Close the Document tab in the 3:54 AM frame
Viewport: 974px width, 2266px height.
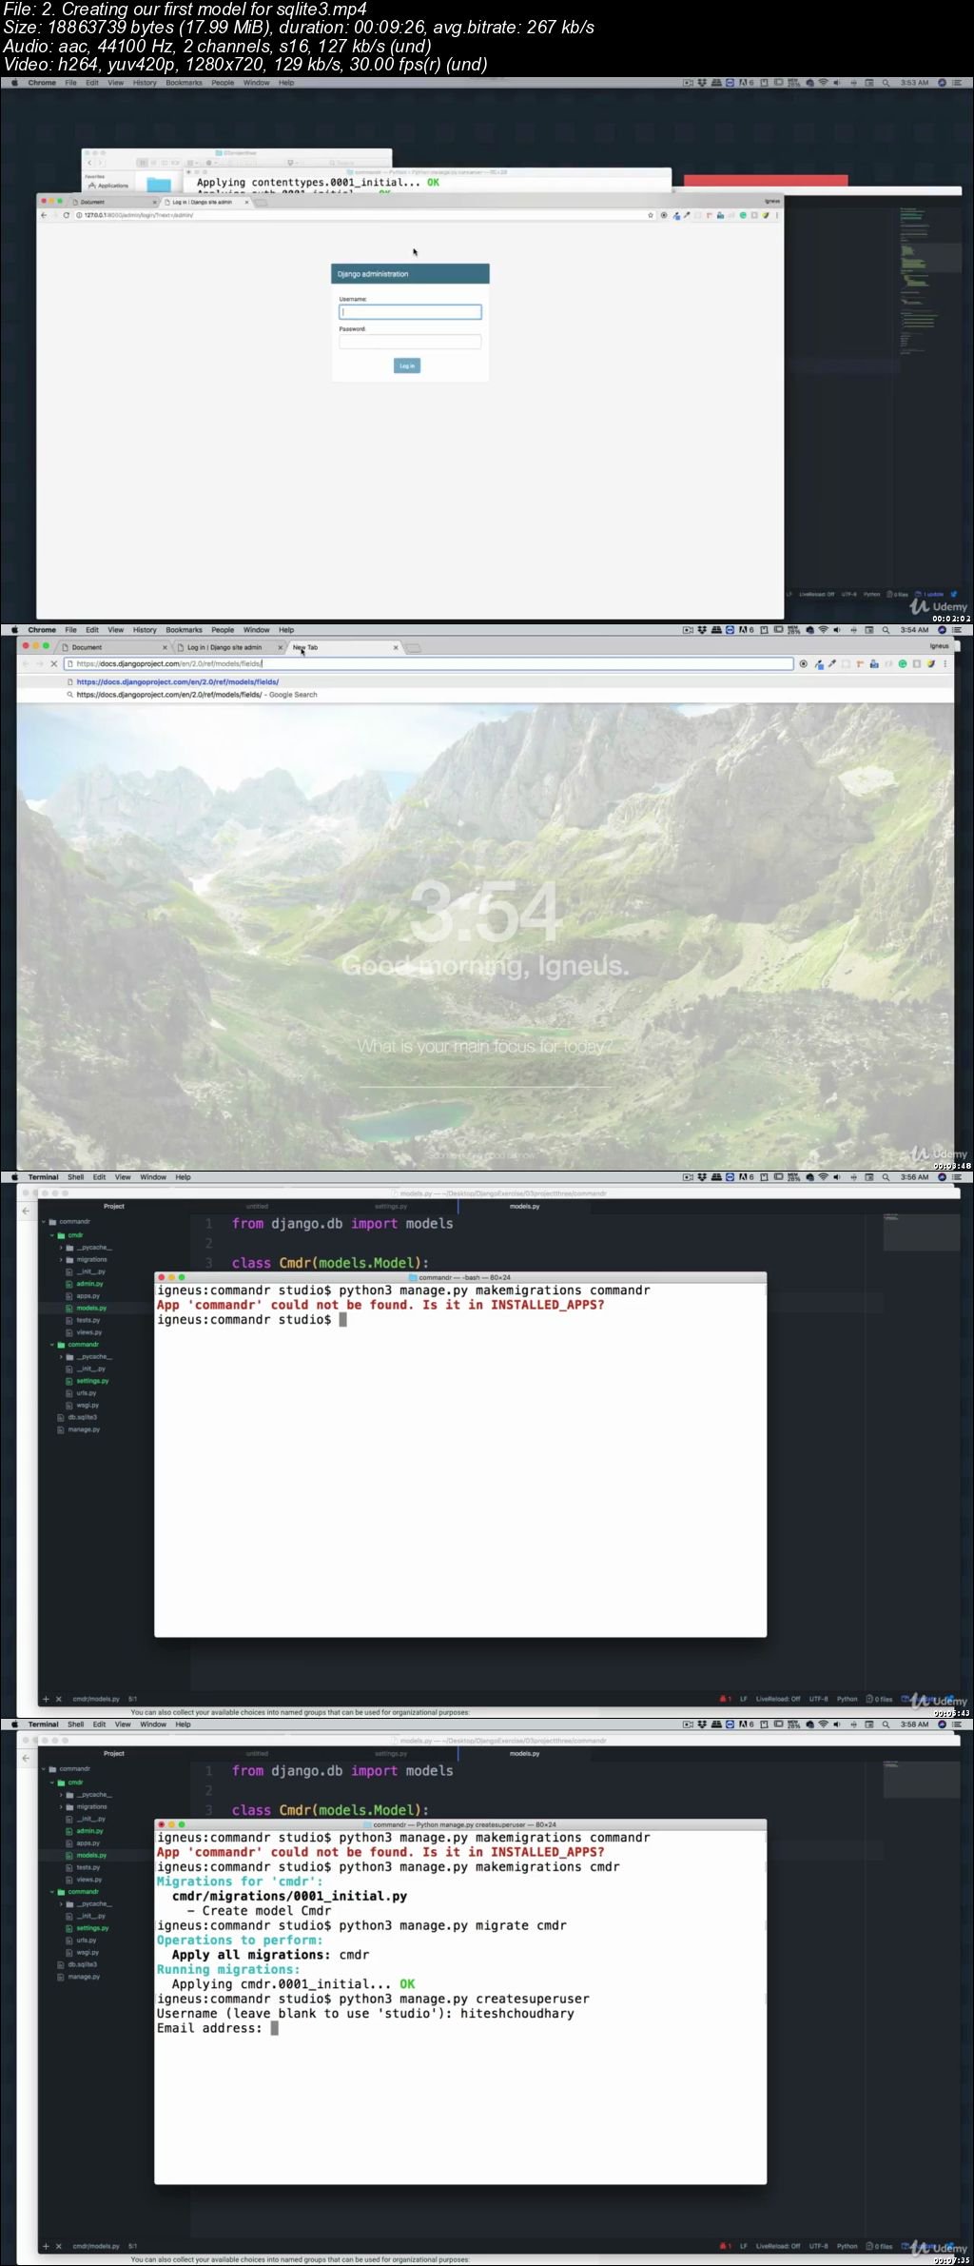tap(165, 647)
